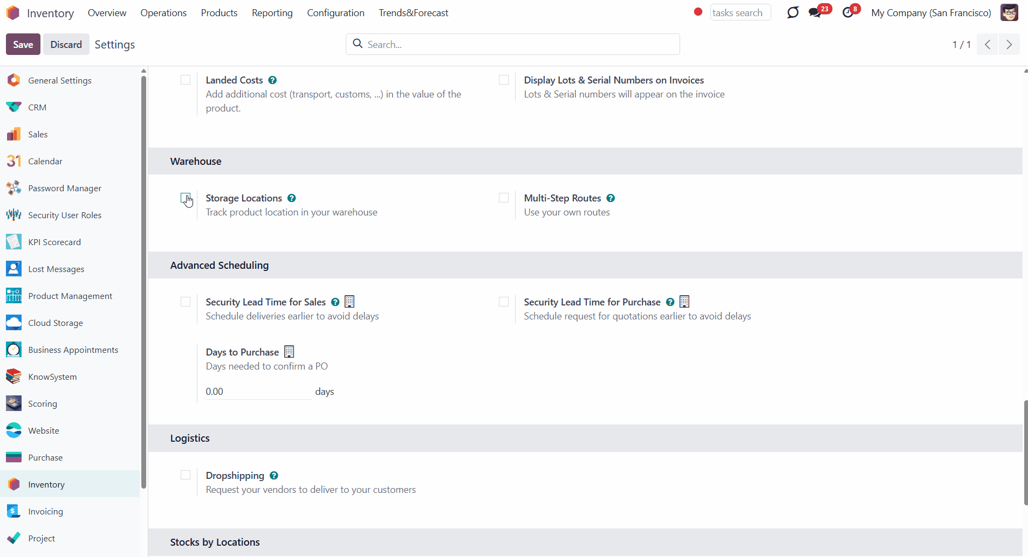The width and height of the screenshot is (1028, 557).
Task: Enable the Dropshipping checkbox
Action: (186, 475)
